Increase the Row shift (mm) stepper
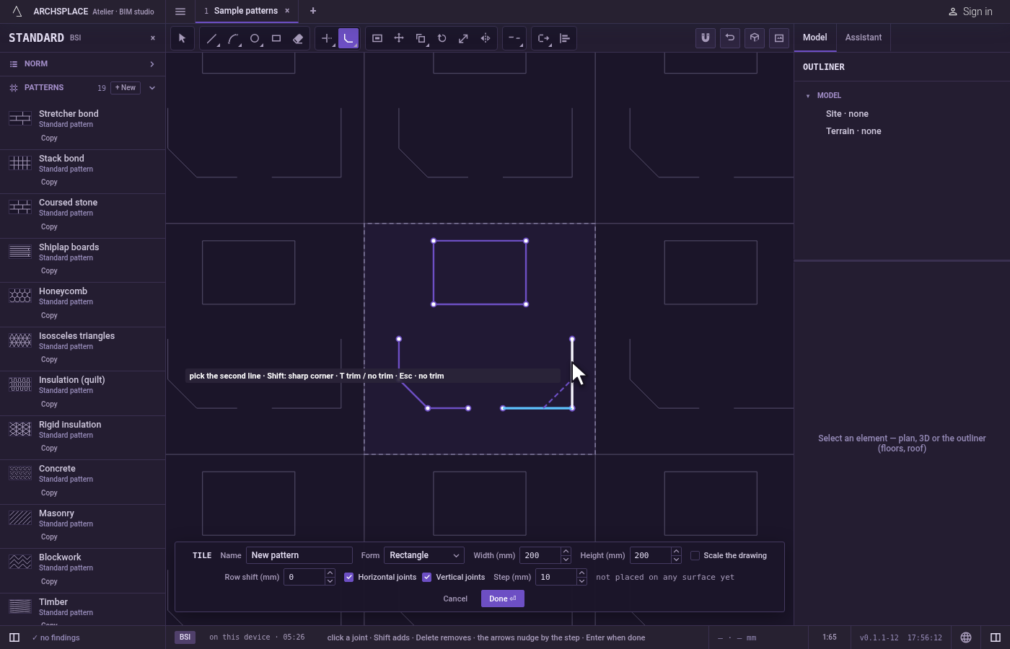This screenshot has height=649, width=1010. [330, 573]
